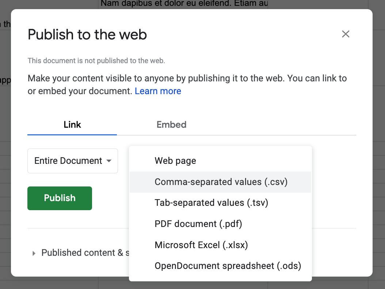
Task: Click the Publish to the web dialog title
Action: point(87,34)
